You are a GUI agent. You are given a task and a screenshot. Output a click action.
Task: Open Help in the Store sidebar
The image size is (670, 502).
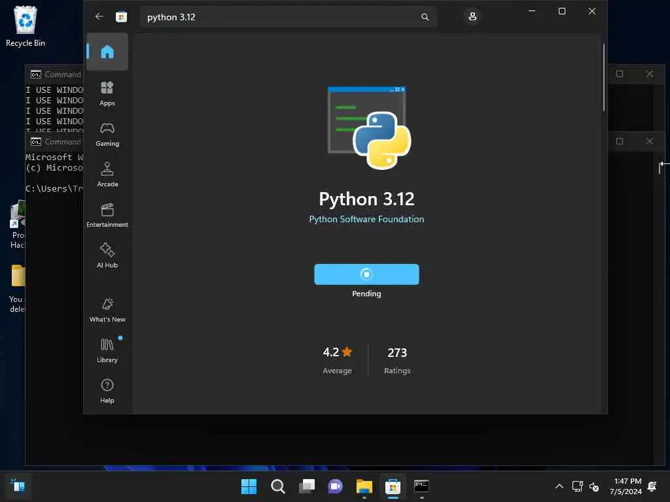tap(107, 391)
